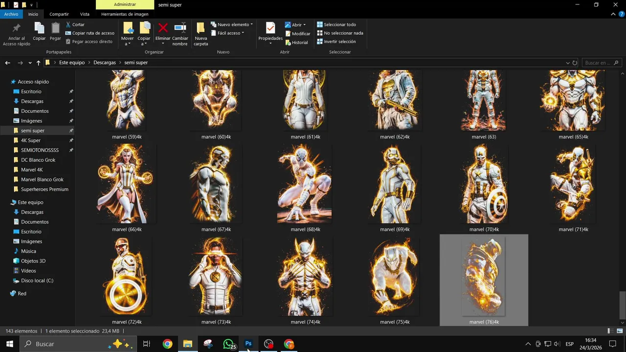Switch to the Compartir tab

[x=59, y=14]
